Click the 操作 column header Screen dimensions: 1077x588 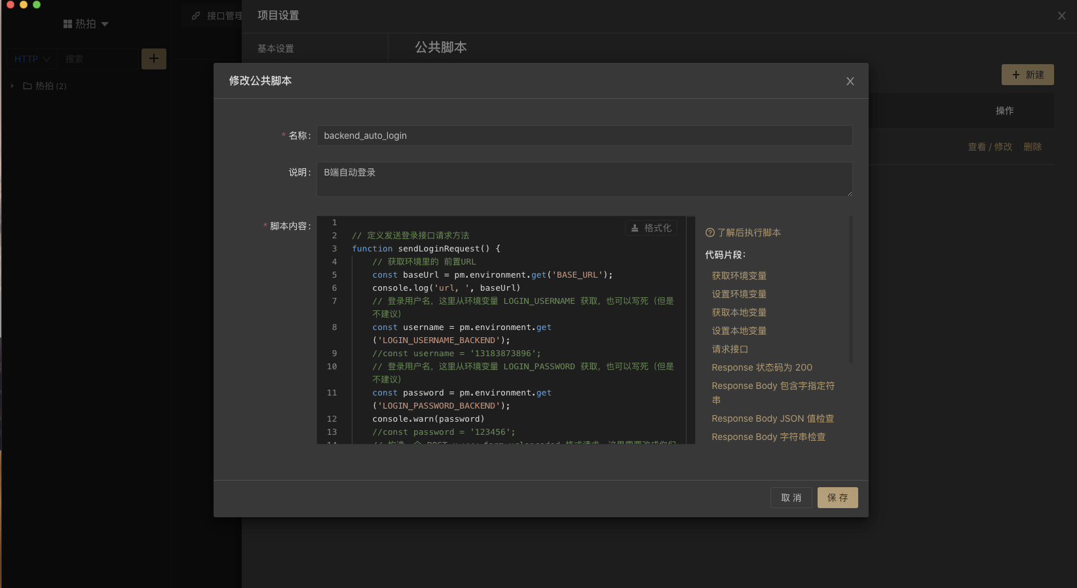pos(1004,111)
